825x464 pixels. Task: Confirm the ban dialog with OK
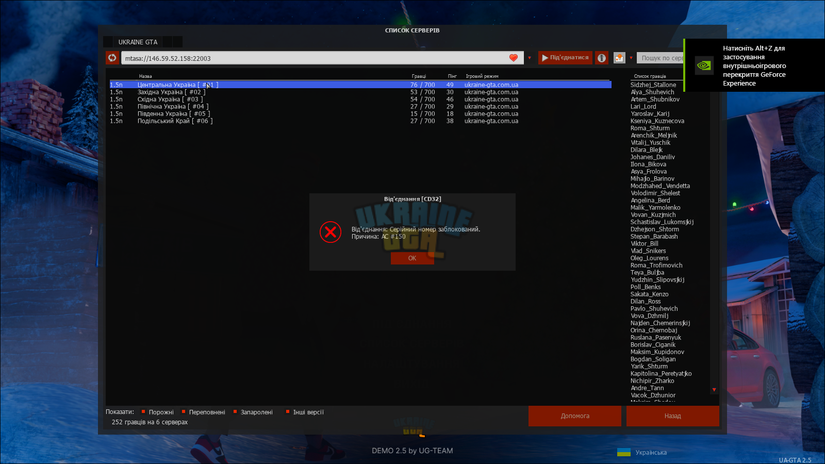(412, 258)
